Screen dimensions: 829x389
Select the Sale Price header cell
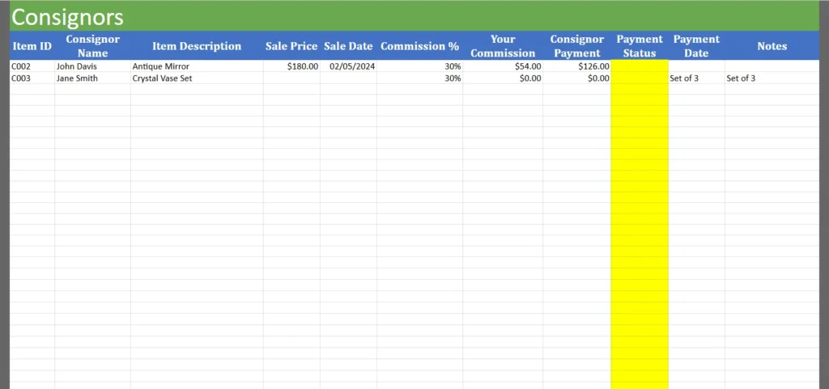[291, 46]
